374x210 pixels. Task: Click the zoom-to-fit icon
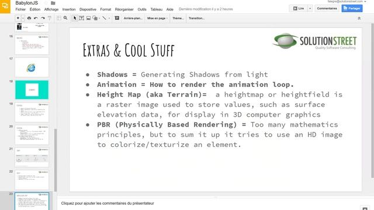click(x=58, y=18)
